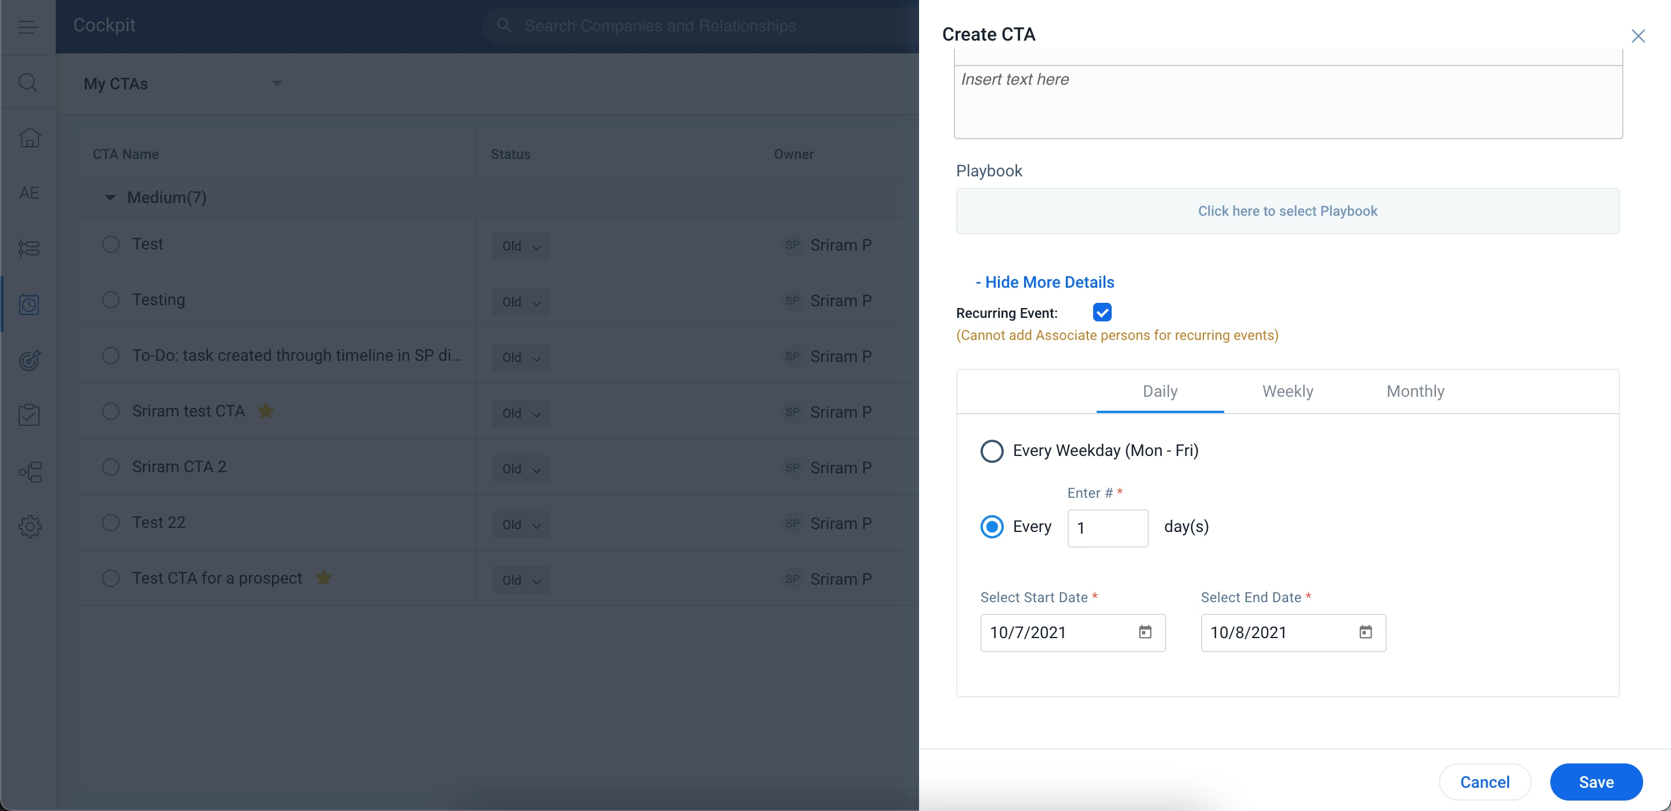Open the Old status dropdown for Testing

point(520,302)
